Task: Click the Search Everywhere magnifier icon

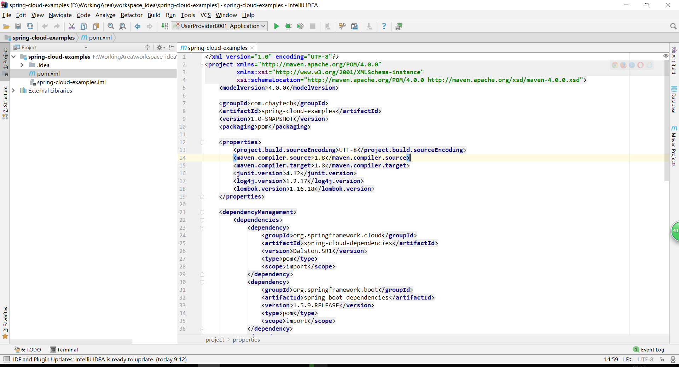Action: [673, 26]
